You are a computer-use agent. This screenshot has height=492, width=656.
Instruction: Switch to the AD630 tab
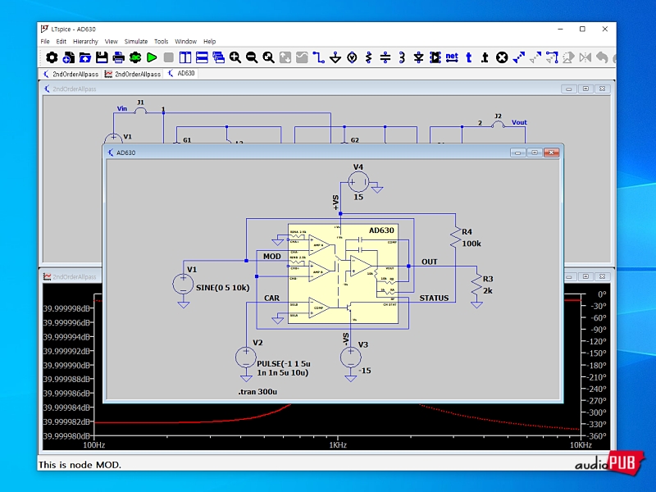pos(181,74)
